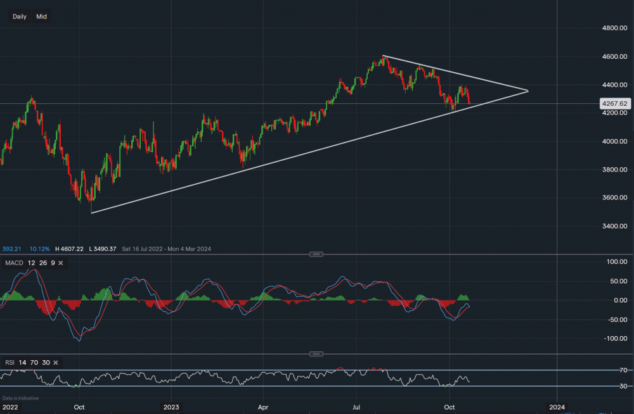Click the RSI overbought level value 70
Viewport: 634px width, 414px height.
[33, 363]
